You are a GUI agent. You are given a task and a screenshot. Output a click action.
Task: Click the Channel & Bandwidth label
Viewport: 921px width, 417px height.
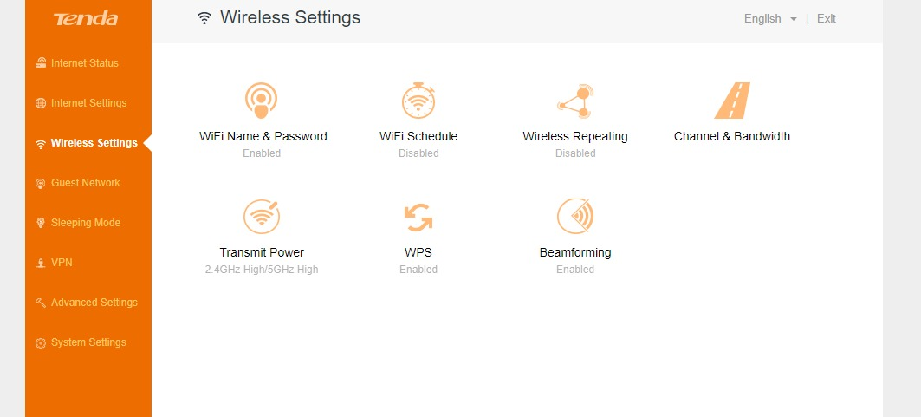pos(732,136)
